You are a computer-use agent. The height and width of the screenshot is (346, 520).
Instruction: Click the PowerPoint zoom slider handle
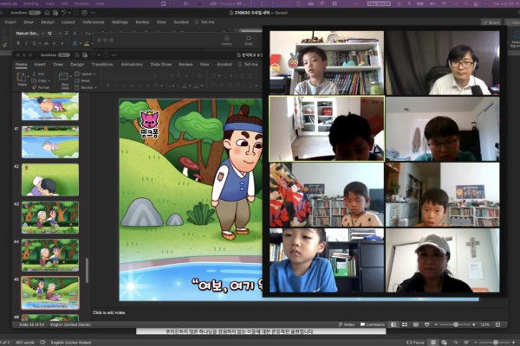pyautogui.click(x=456, y=324)
